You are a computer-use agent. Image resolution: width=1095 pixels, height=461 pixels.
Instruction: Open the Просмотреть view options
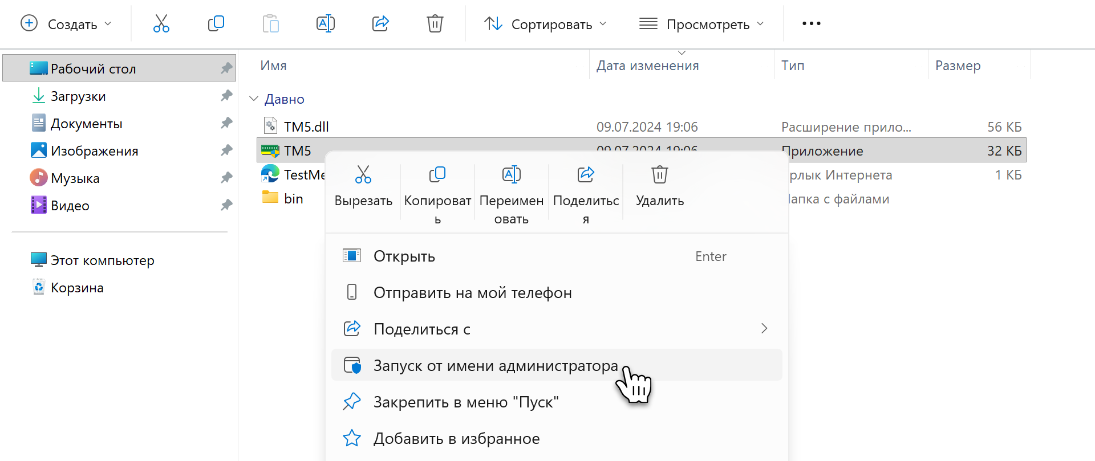coord(701,24)
